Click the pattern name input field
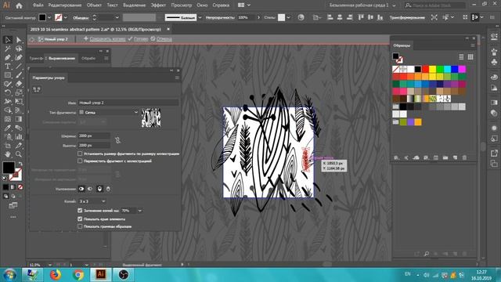Screen dimensions: 501x282 pos(128,103)
